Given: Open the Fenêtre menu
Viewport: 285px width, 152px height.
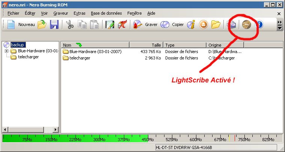Looking at the screenshot, I should tap(134, 13).
